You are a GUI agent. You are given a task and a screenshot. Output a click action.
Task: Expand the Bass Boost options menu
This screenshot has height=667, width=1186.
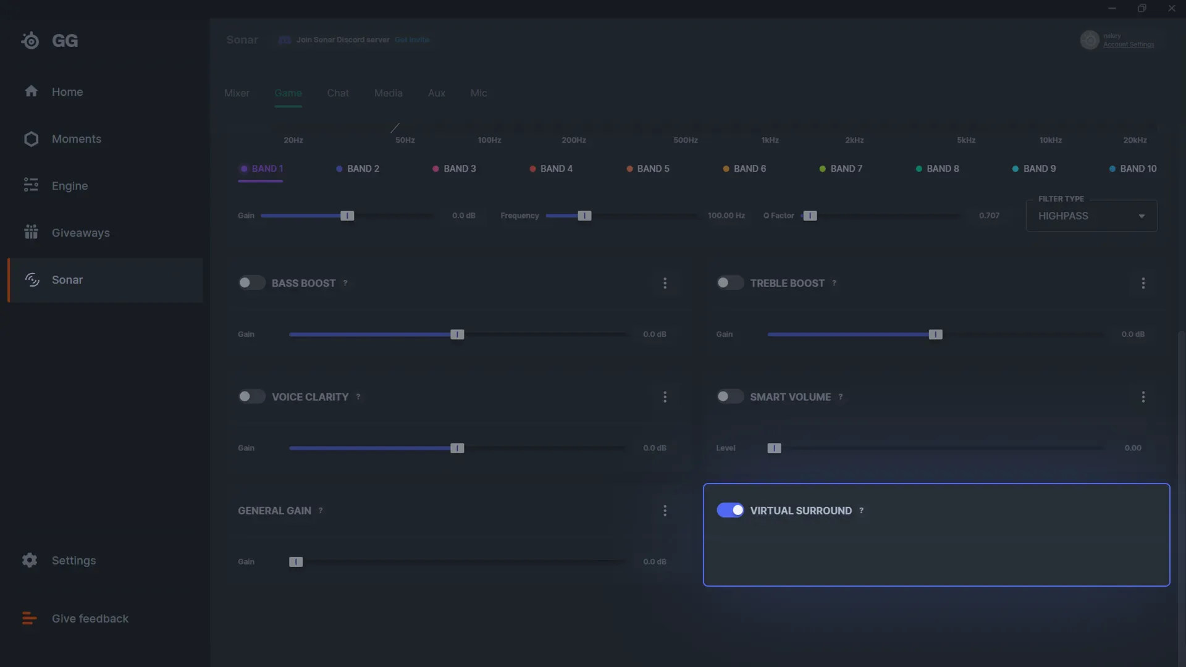pyautogui.click(x=665, y=283)
